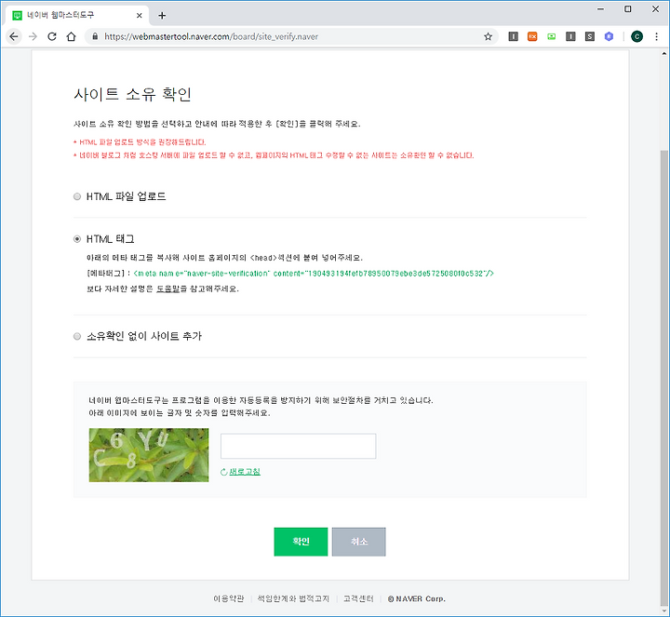670x617 pixels.
Task: Open the 고객센터 footer link
Action: (358, 598)
